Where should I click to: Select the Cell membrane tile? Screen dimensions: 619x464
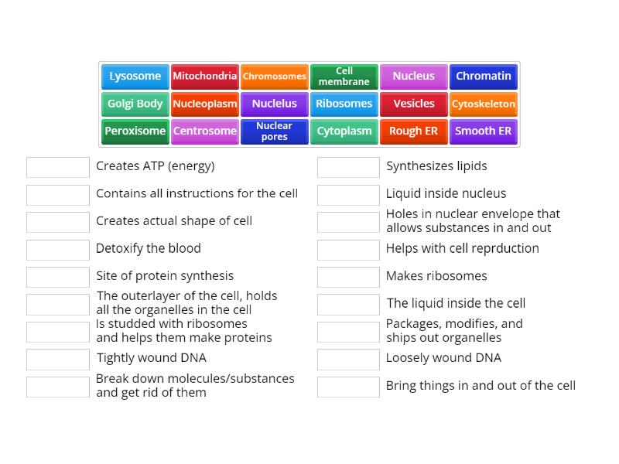coord(344,77)
